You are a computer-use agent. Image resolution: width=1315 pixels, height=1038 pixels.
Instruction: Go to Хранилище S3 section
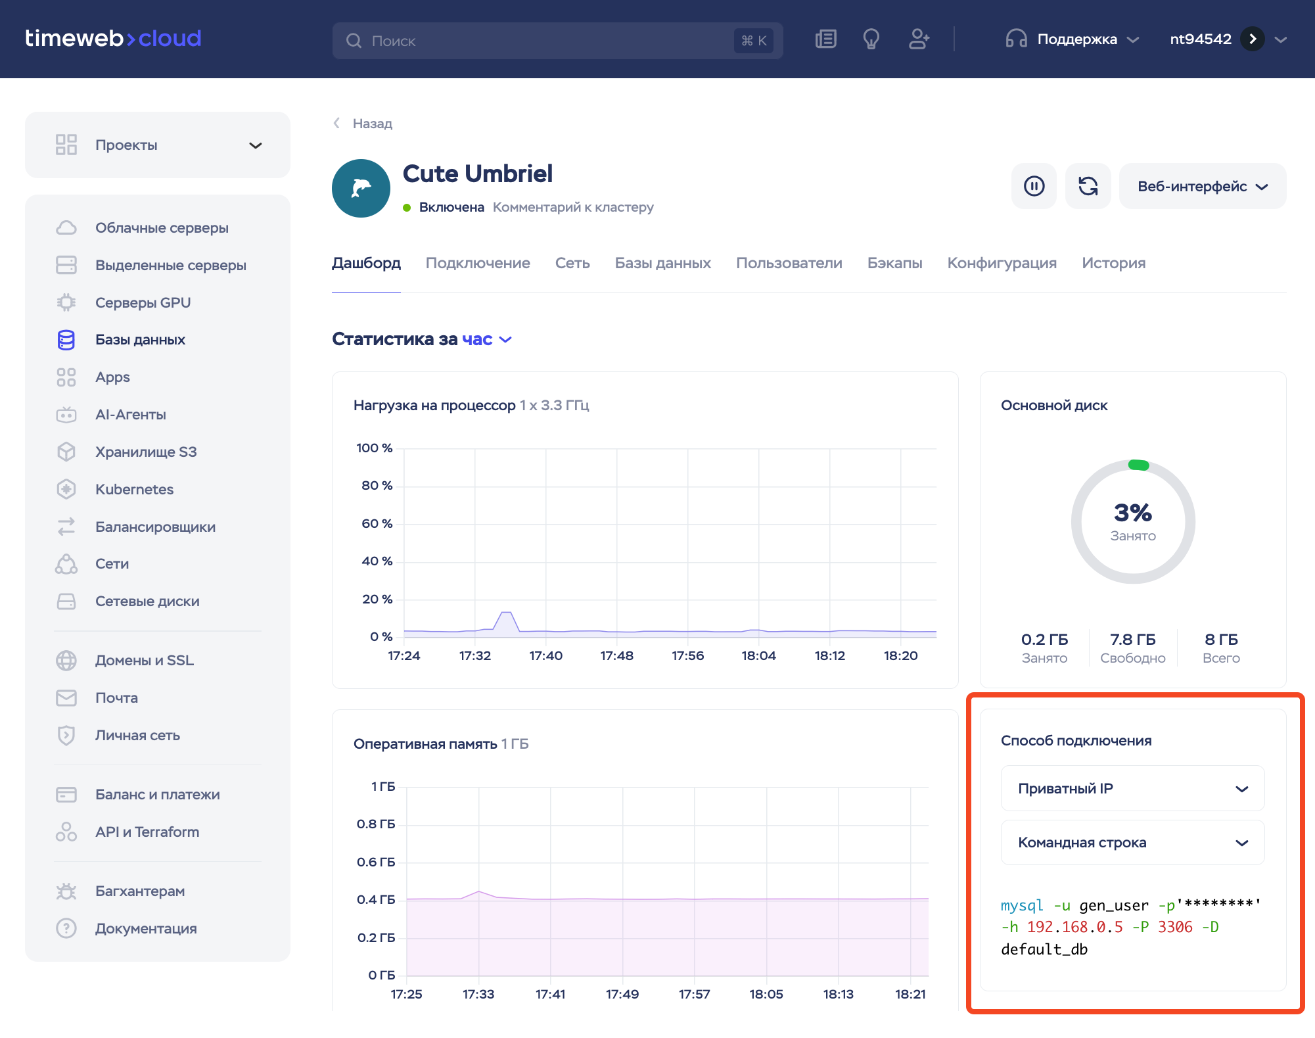point(145,452)
